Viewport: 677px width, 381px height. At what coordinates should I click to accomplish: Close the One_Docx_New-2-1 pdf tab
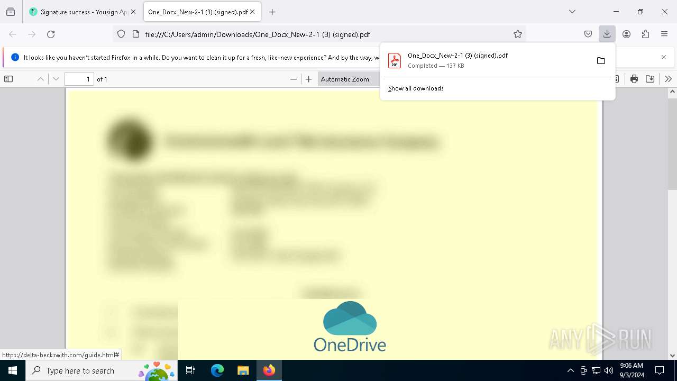point(252,12)
